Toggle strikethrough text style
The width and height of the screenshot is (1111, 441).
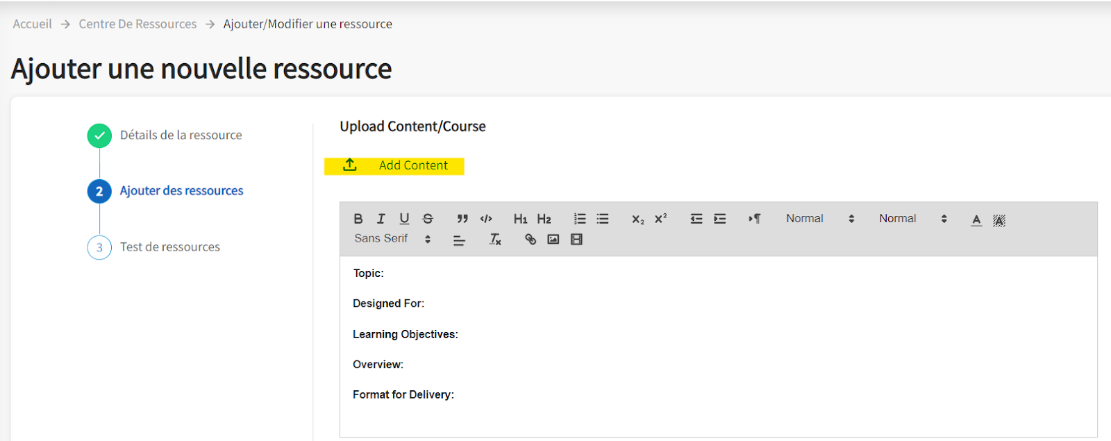pos(428,219)
